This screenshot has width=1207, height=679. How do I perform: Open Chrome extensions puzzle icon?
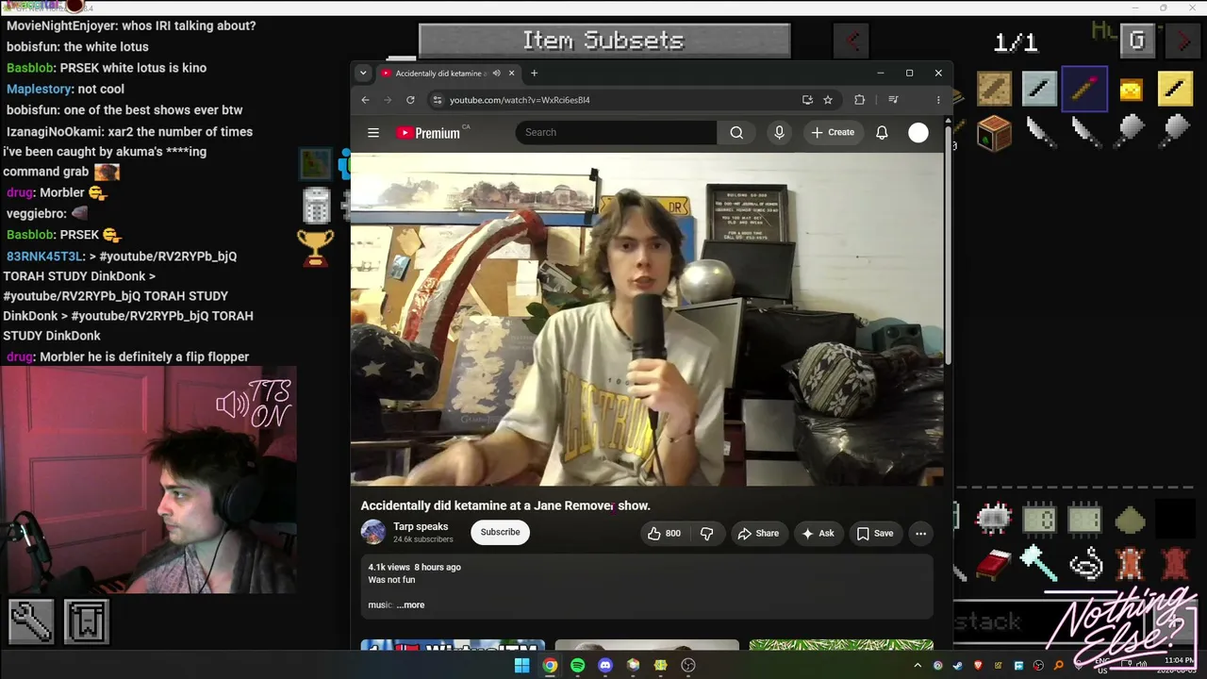[x=859, y=100]
